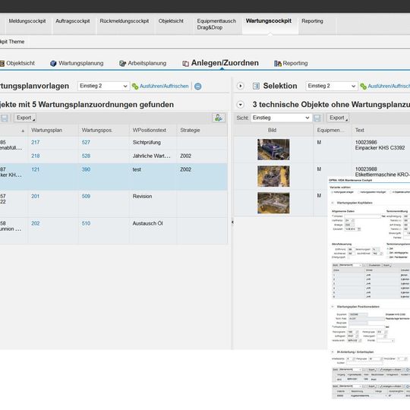410x410 pixels.
Task: Click save icon next to Sicht dropdown
Action: (x=317, y=118)
